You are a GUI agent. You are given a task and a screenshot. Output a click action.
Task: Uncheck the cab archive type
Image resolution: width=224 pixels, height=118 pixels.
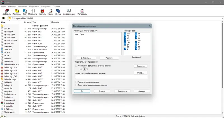(x=125, y=43)
